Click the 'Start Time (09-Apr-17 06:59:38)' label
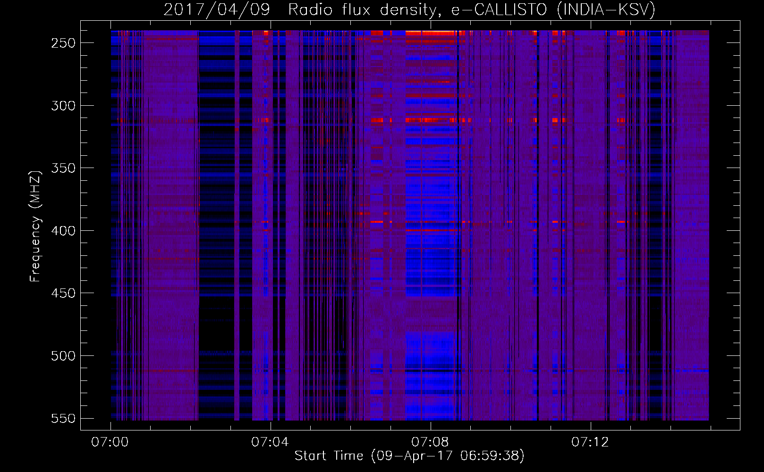 409,456
